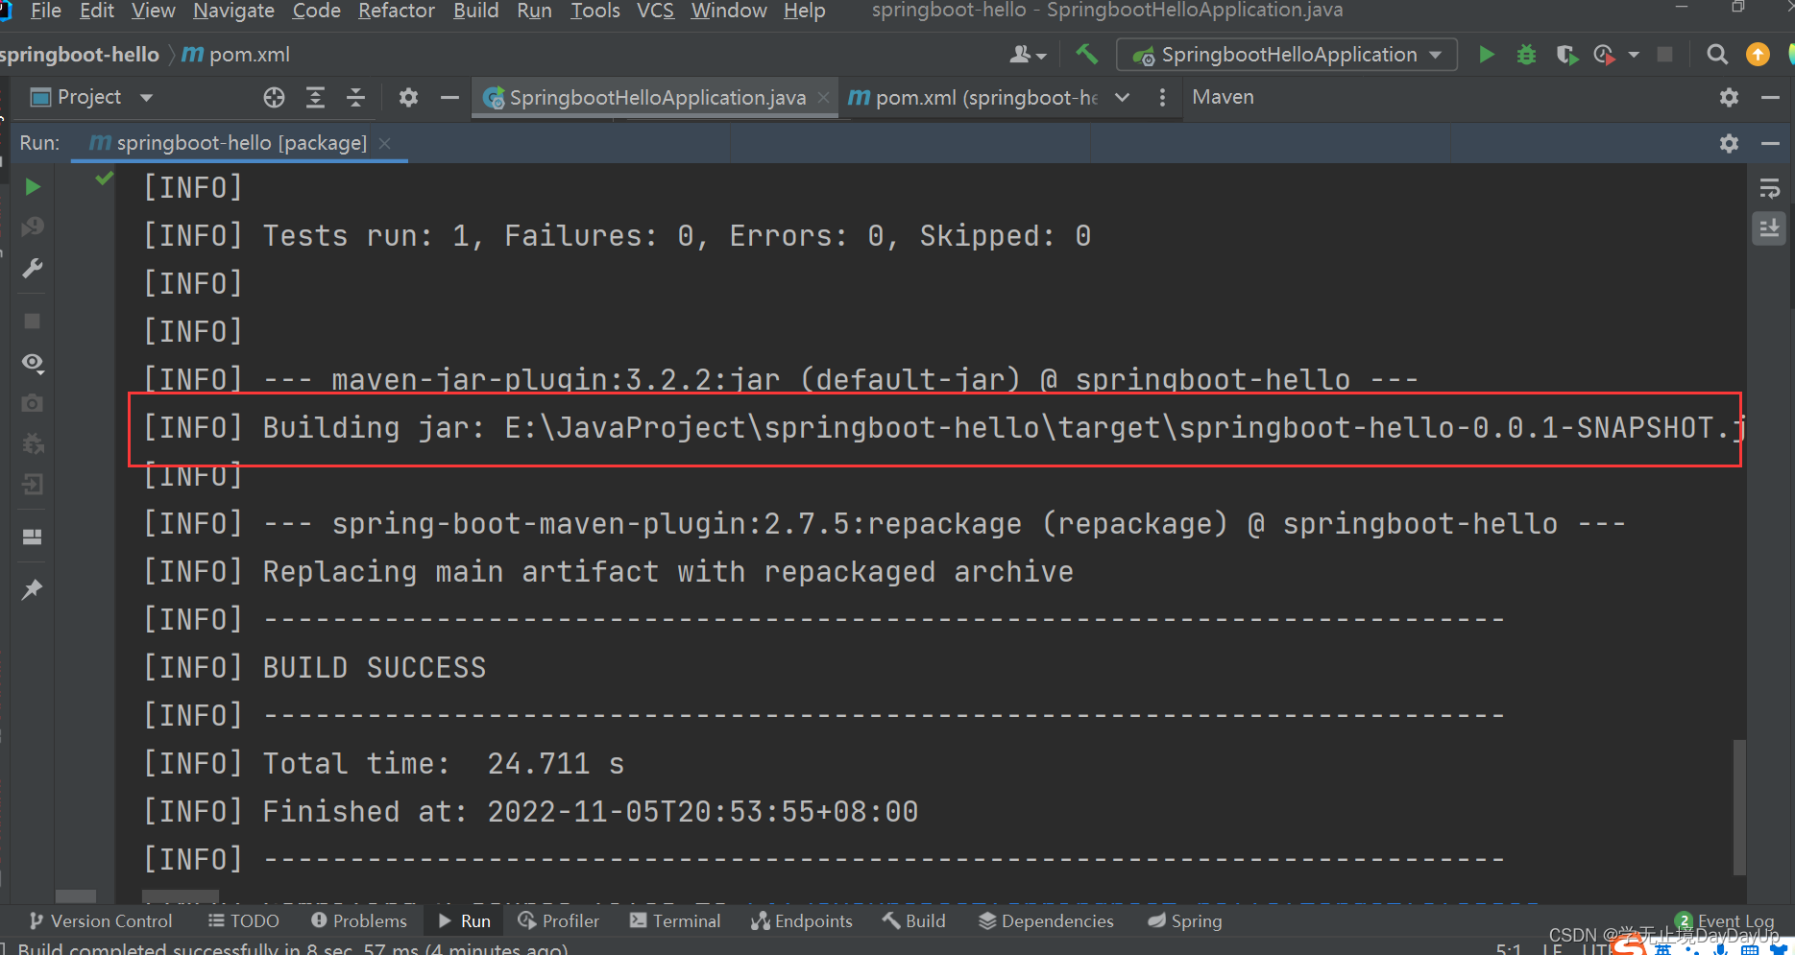Screen dimensions: 1795x955
Task: Hide the Run tool window
Action: (x=1770, y=143)
